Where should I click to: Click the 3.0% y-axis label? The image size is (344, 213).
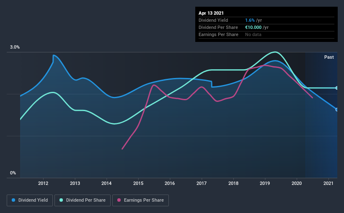[x=15, y=47]
